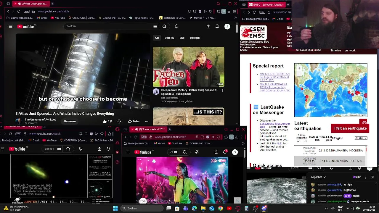The image size is (379, 213).
Task: Reload the 3I/Atlas Just Opened page
Action: point(18,11)
